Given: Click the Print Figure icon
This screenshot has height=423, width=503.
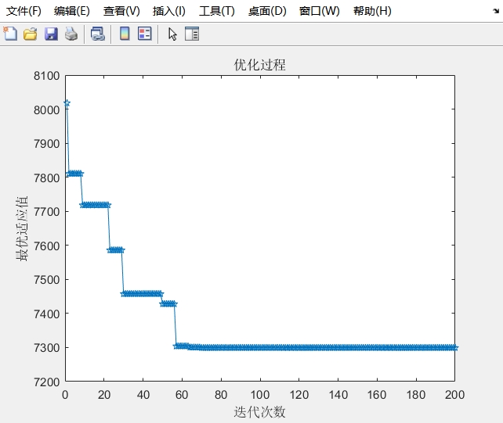Looking at the screenshot, I should coord(71,34).
